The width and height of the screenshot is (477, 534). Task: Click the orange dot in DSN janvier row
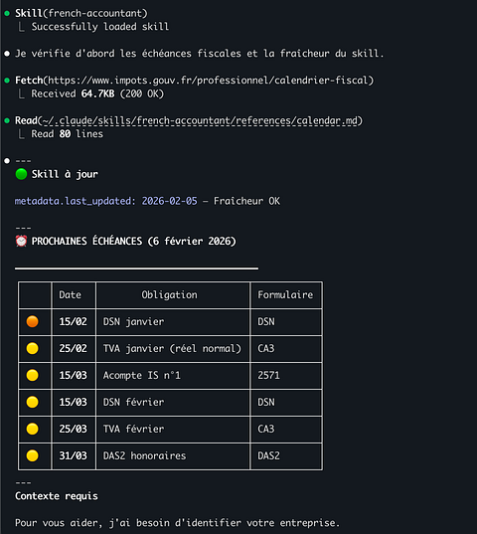pyautogui.click(x=33, y=321)
